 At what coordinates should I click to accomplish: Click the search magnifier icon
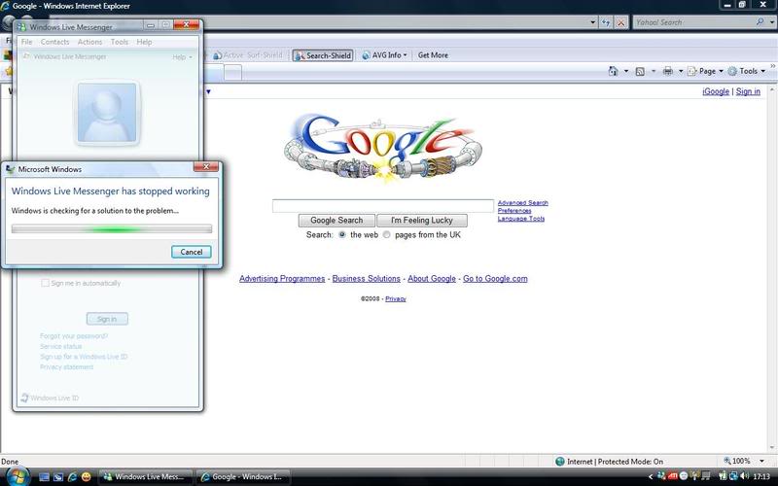760,21
